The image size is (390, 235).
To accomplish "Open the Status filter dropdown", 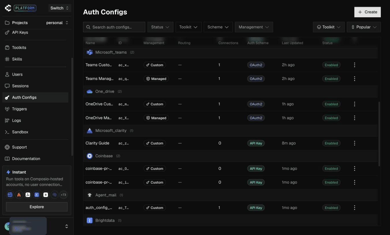I will click(160, 27).
